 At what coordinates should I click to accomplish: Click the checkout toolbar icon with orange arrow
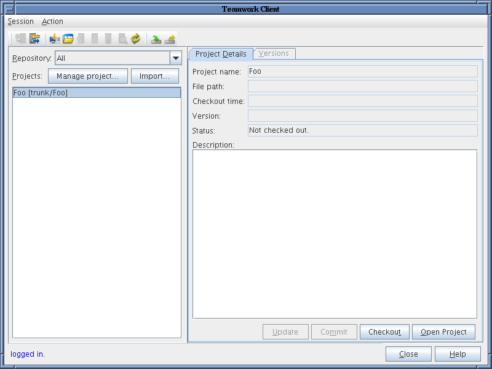pyautogui.click(x=55, y=39)
